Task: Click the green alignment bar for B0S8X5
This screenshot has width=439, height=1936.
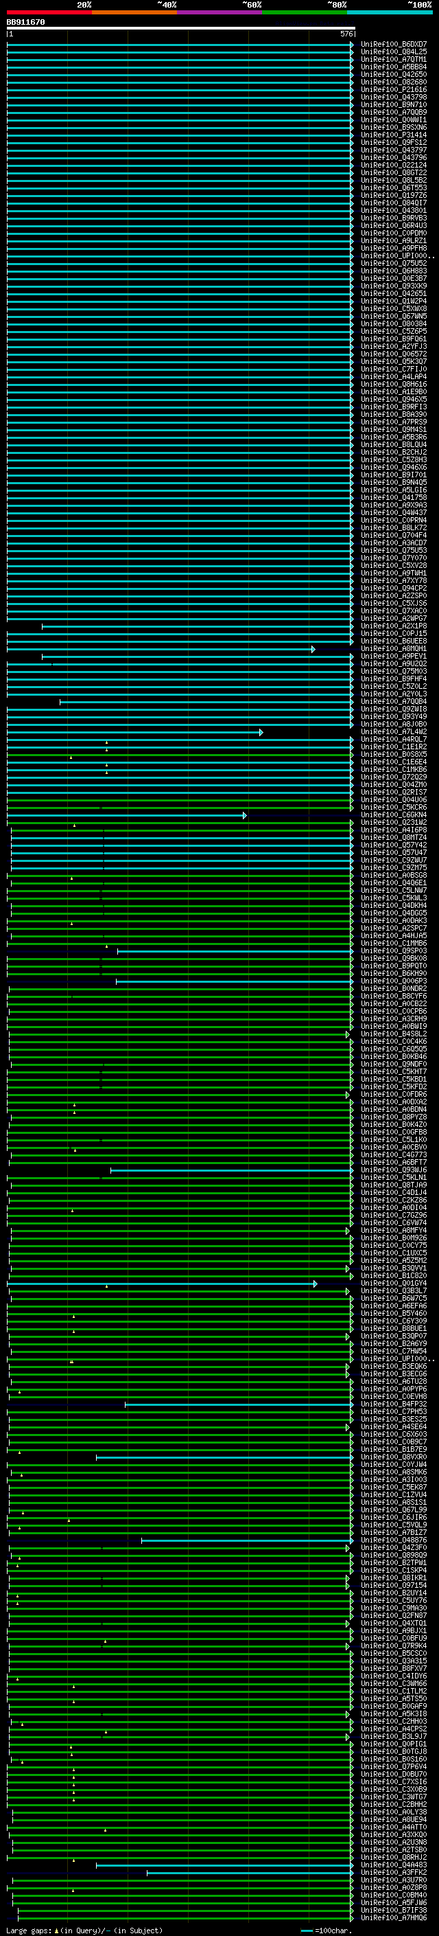Action: tap(179, 755)
